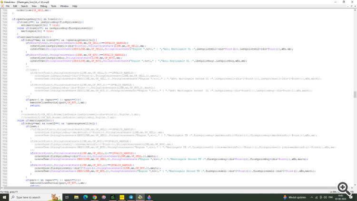
Task: Open the green-on-black taskbar app icon
Action: click(x=113, y=197)
